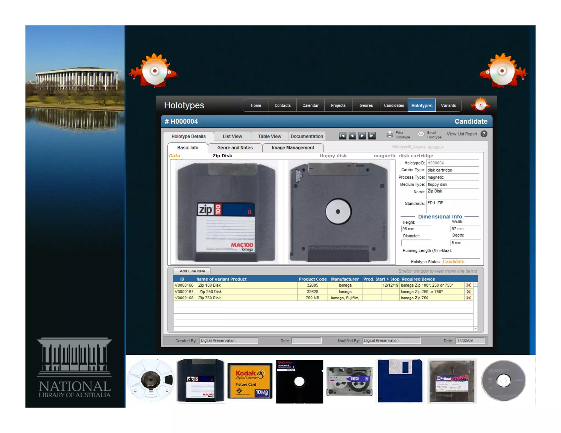Open View List Report
Viewport: 561px width, 433px height.
point(462,134)
